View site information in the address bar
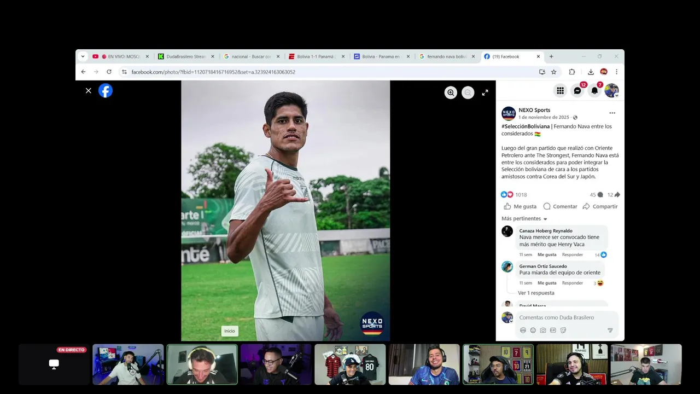 click(x=124, y=72)
